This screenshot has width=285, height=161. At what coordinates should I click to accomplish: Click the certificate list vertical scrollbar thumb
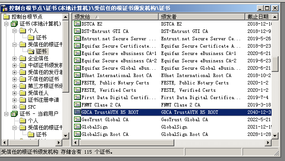point(275,64)
